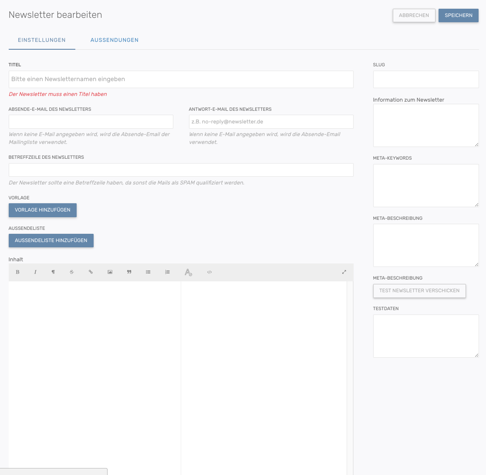Screen dimensions: 486x475
Task: Create a numbered ordered list
Action: (167, 272)
